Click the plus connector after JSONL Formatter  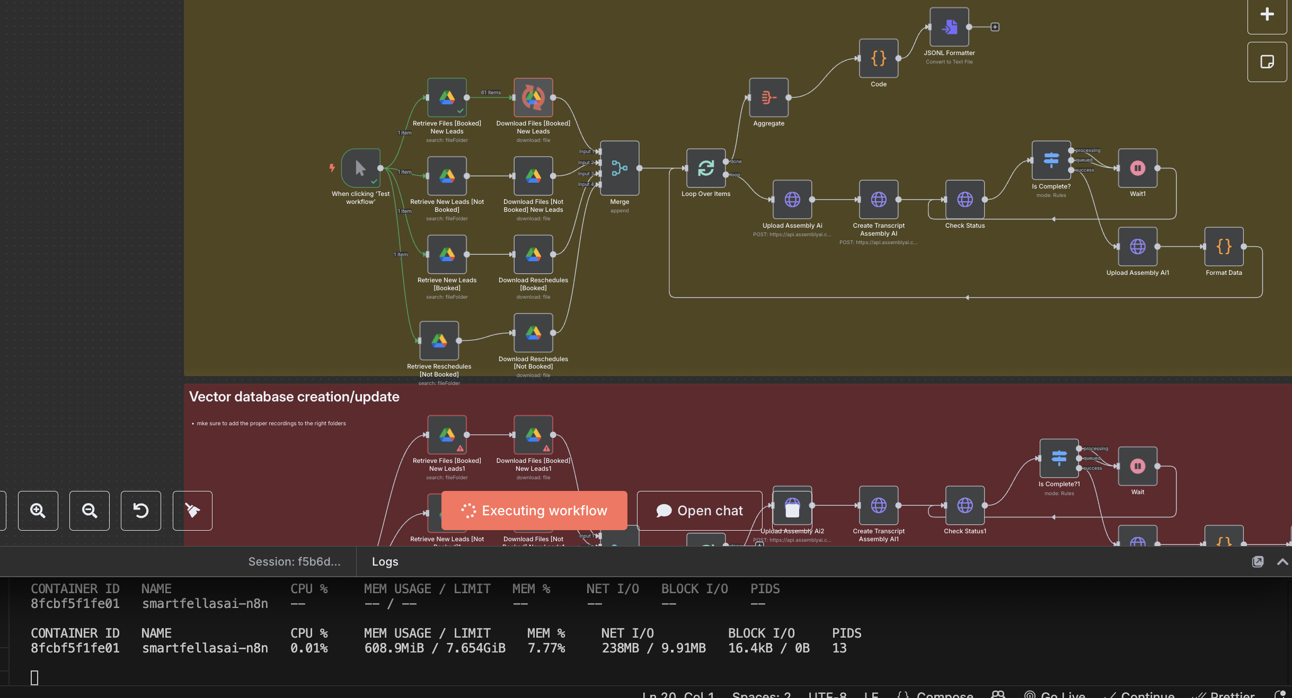(995, 27)
